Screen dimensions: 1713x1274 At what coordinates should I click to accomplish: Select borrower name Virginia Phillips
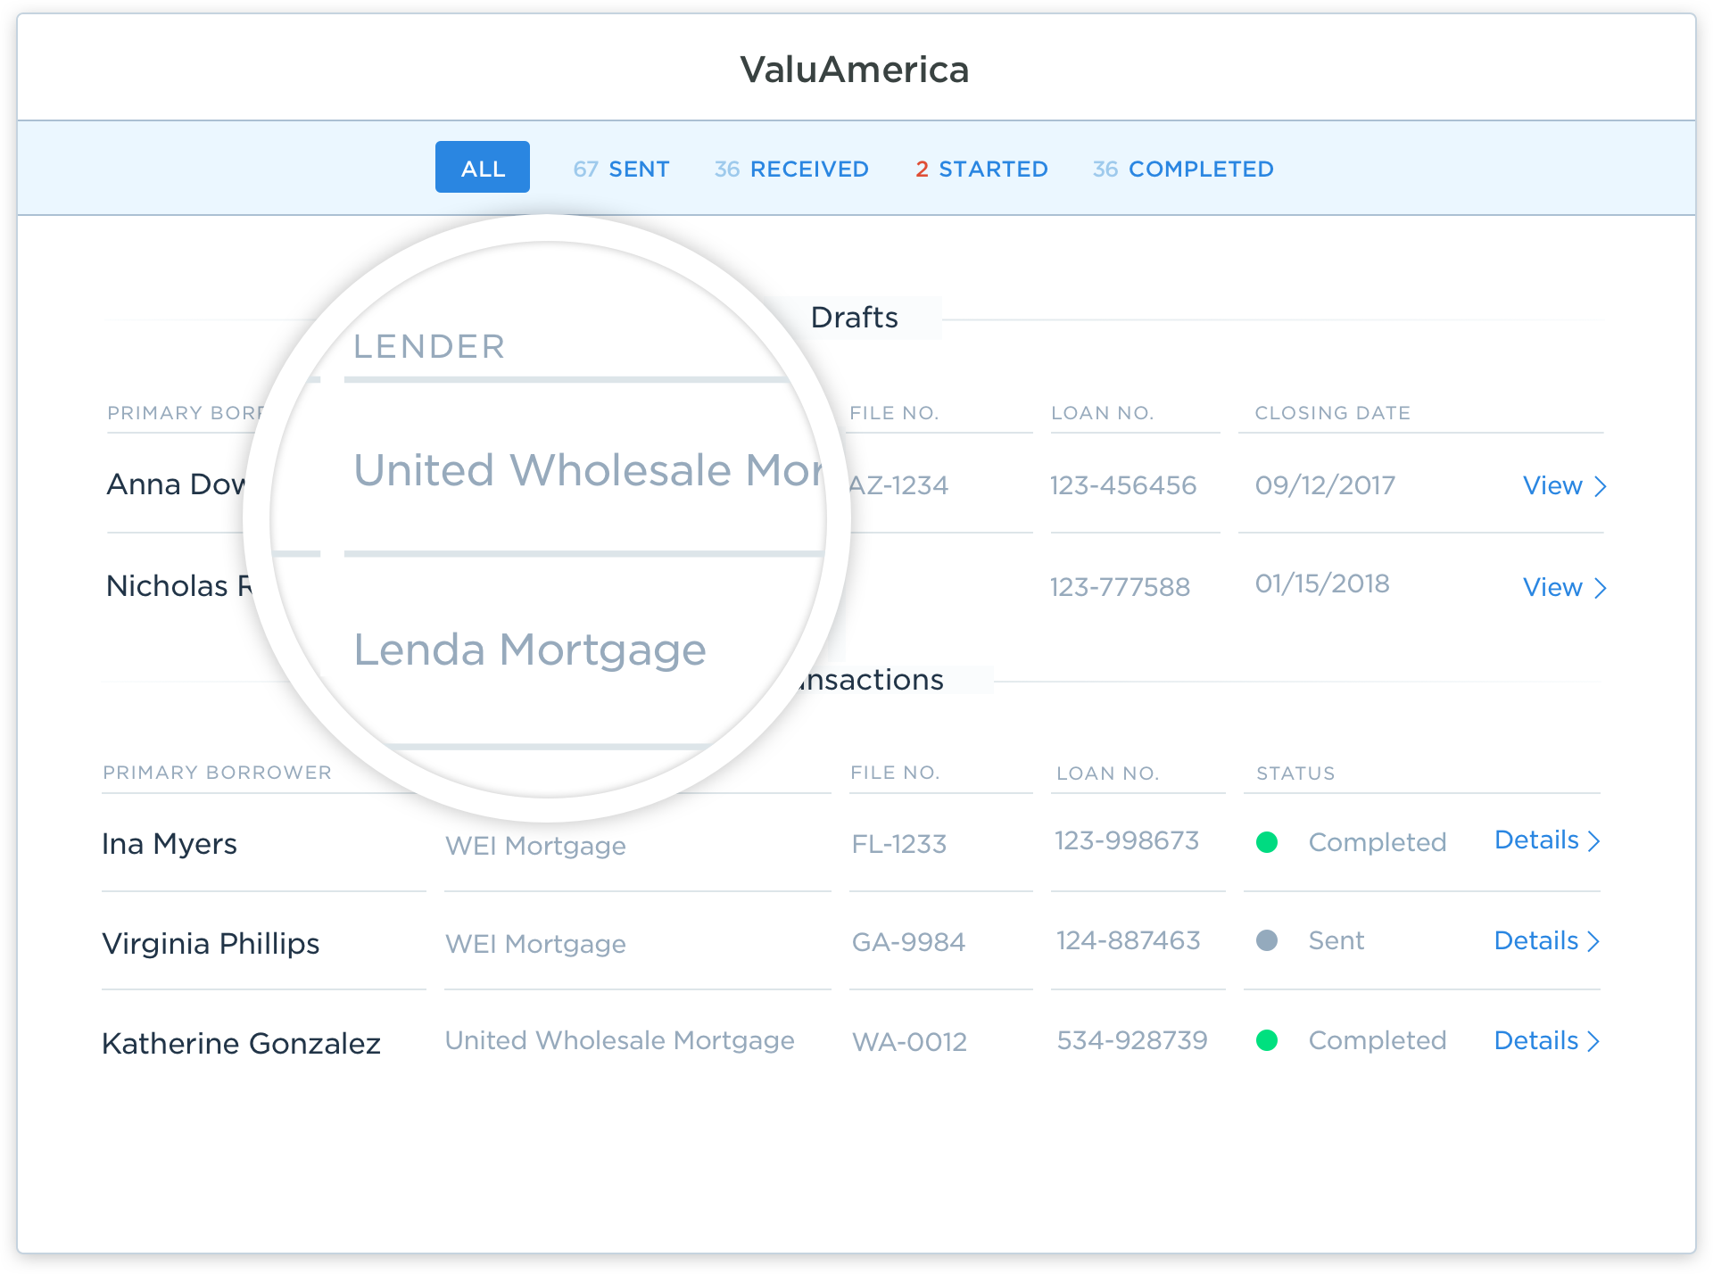[x=211, y=944]
